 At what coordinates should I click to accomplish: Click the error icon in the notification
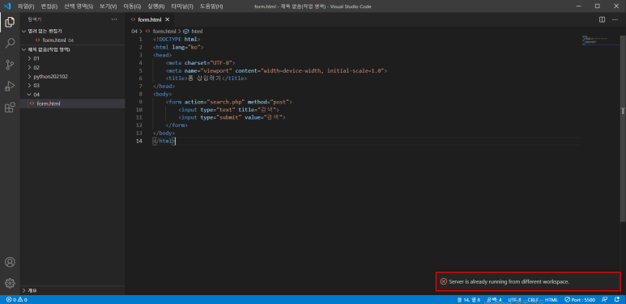(443, 281)
